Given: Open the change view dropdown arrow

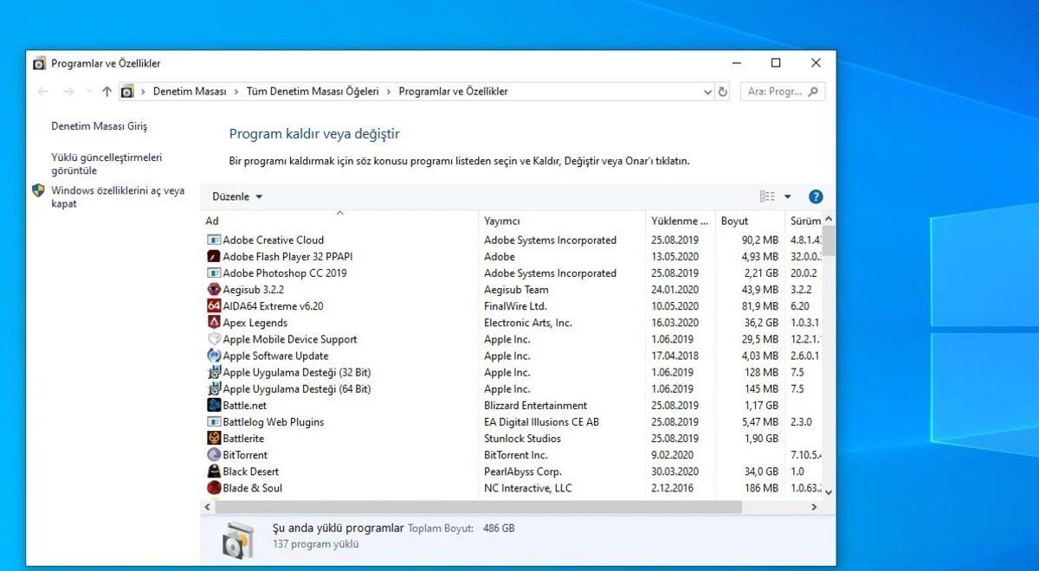Looking at the screenshot, I should (786, 196).
